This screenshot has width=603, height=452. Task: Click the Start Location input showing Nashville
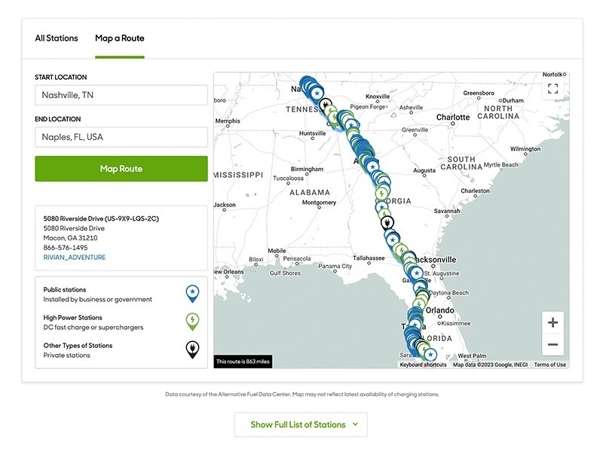point(120,94)
